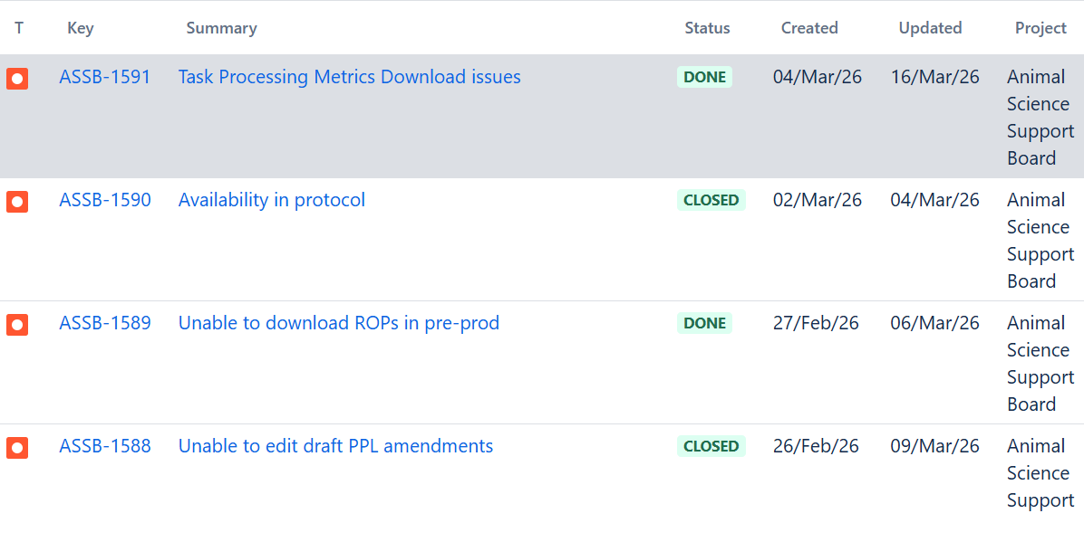The image size is (1084, 542).
Task: Click the Key column header to sort
Action: 80,28
